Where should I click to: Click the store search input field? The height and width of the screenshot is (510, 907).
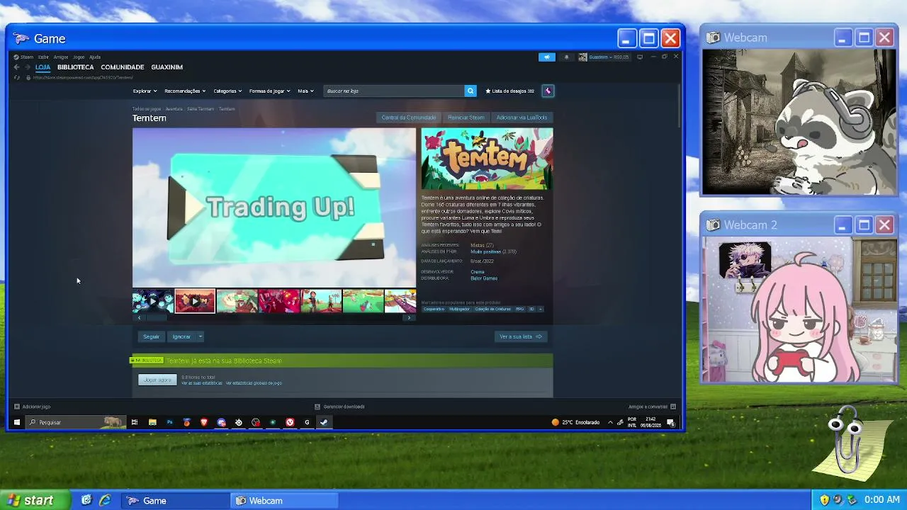[x=393, y=91]
